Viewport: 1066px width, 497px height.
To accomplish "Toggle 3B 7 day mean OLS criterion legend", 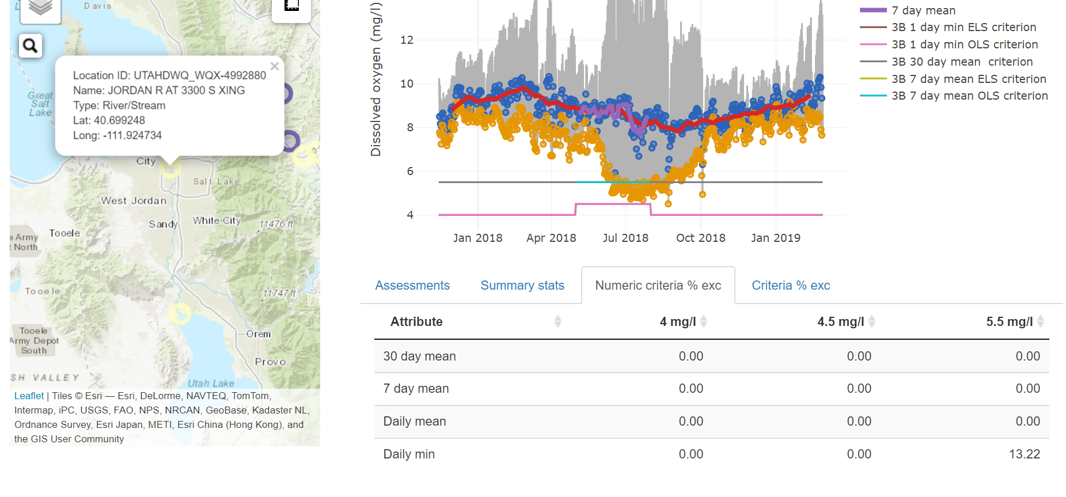I will (969, 96).
